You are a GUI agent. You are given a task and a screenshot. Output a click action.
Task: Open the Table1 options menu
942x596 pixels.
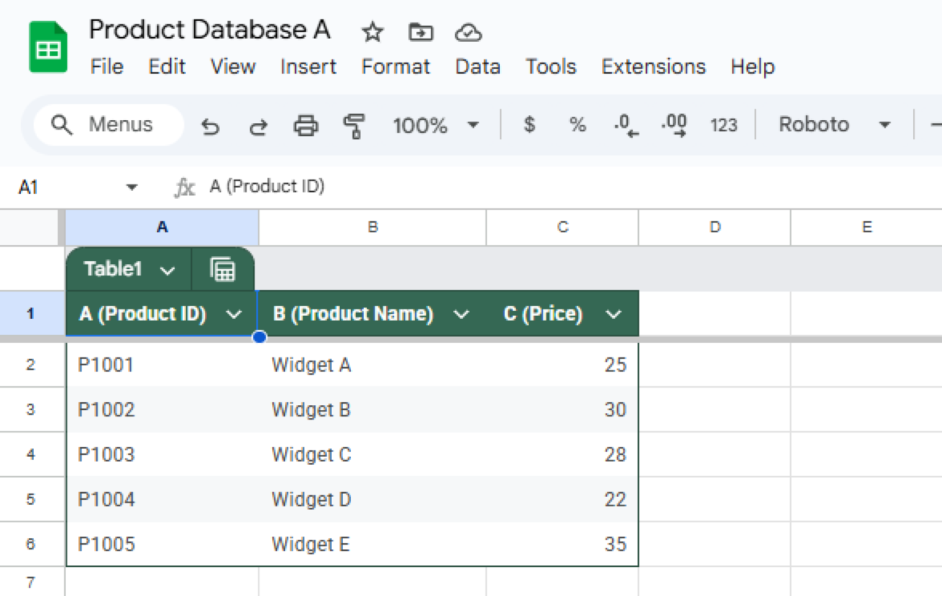[x=167, y=269]
